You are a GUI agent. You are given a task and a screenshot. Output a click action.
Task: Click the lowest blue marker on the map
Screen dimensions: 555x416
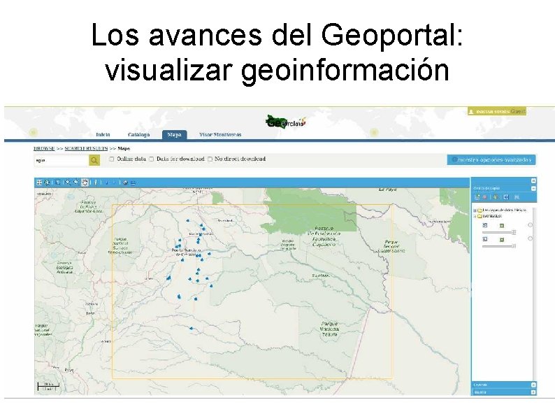coord(192,329)
